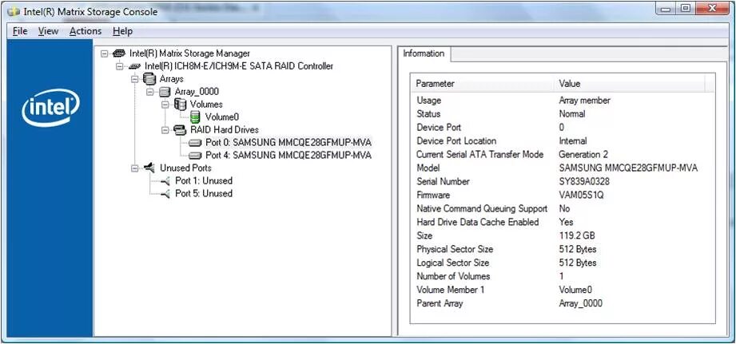Select the Unused Ports tree label

coord(185,168)
